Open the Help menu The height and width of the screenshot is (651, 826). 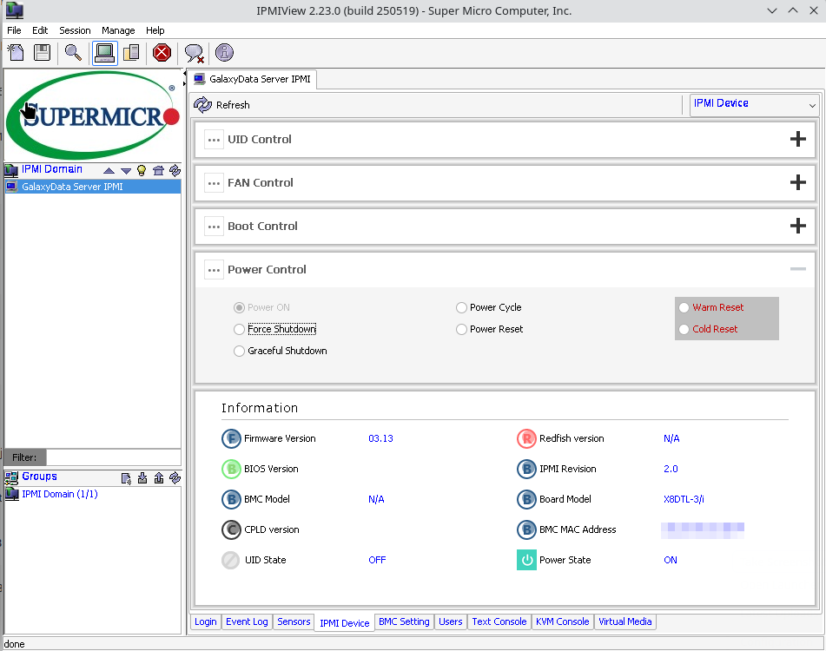tap(155, 30)
